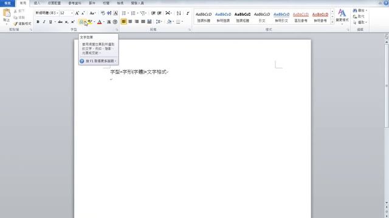Switch to the Page Layout tab
Screen dimensions: 389x218
pos(54,3)
